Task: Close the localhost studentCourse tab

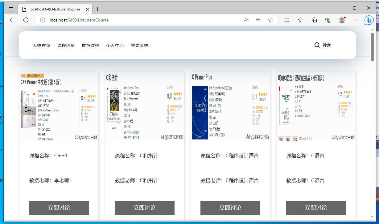Action: (87, 9)
